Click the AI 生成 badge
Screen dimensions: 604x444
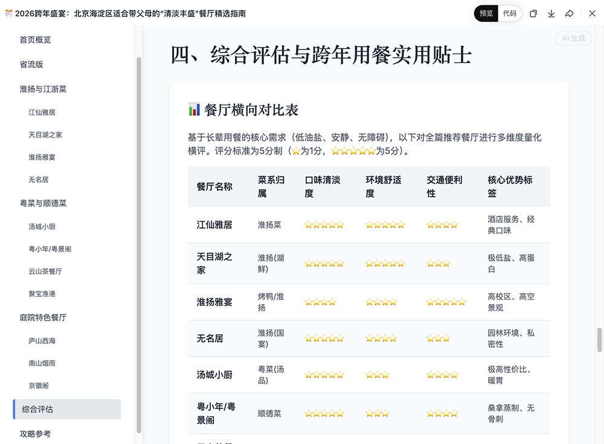573,38
